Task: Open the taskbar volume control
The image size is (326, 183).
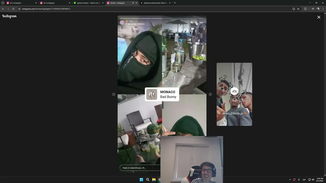Action: [x=313, y=180]
